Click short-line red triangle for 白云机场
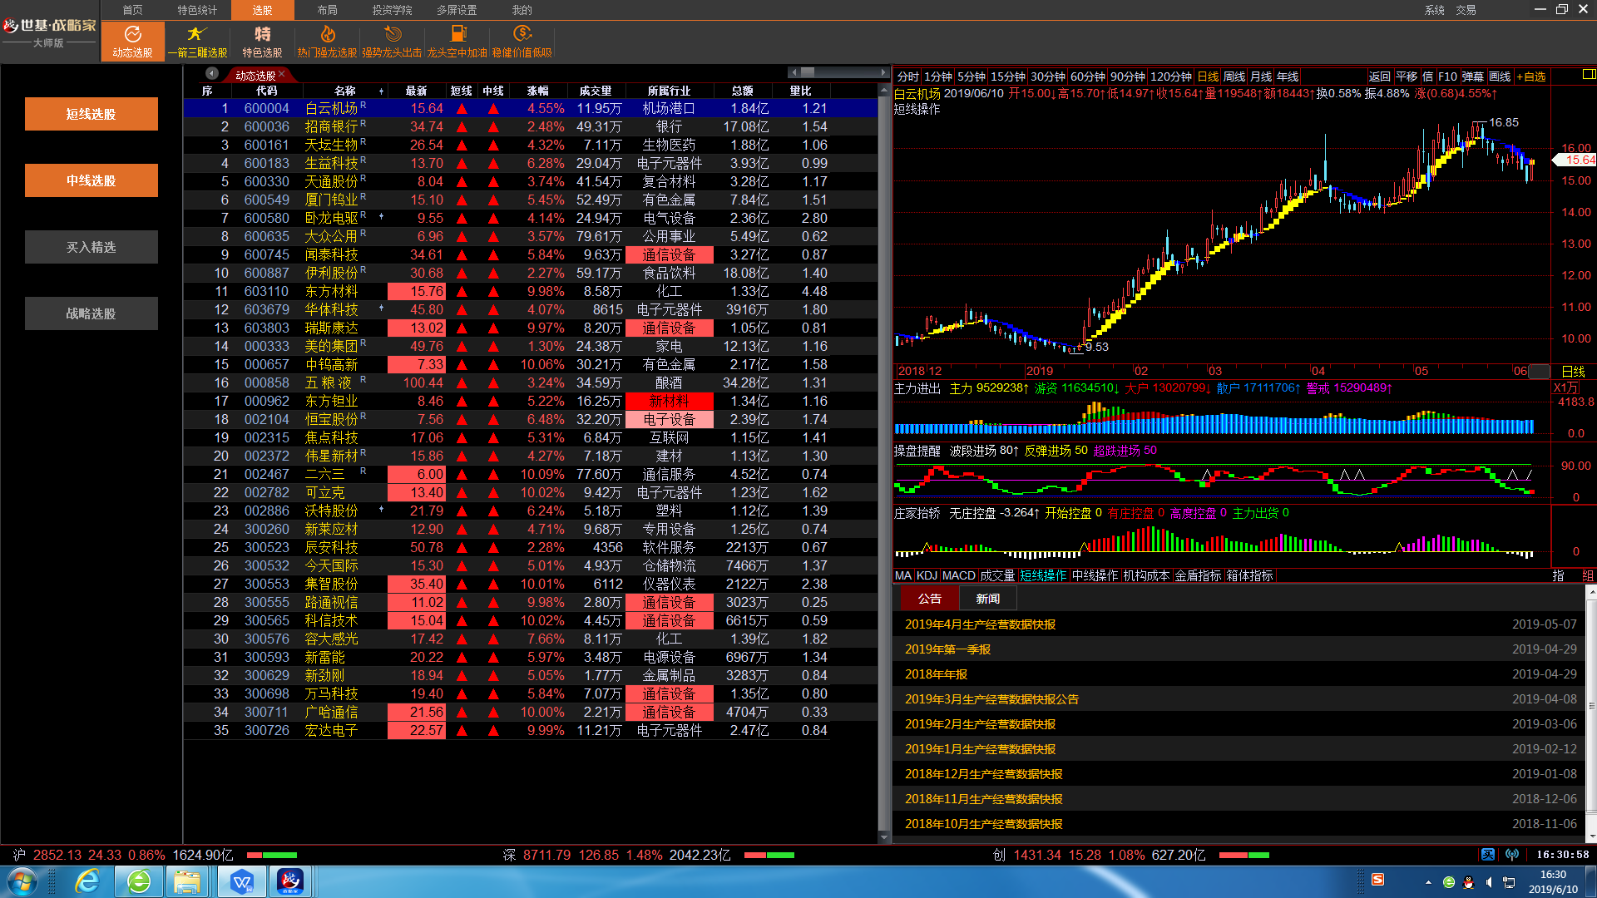The height and width of the screenshot is (898, 1597). (x=462, y=109)
